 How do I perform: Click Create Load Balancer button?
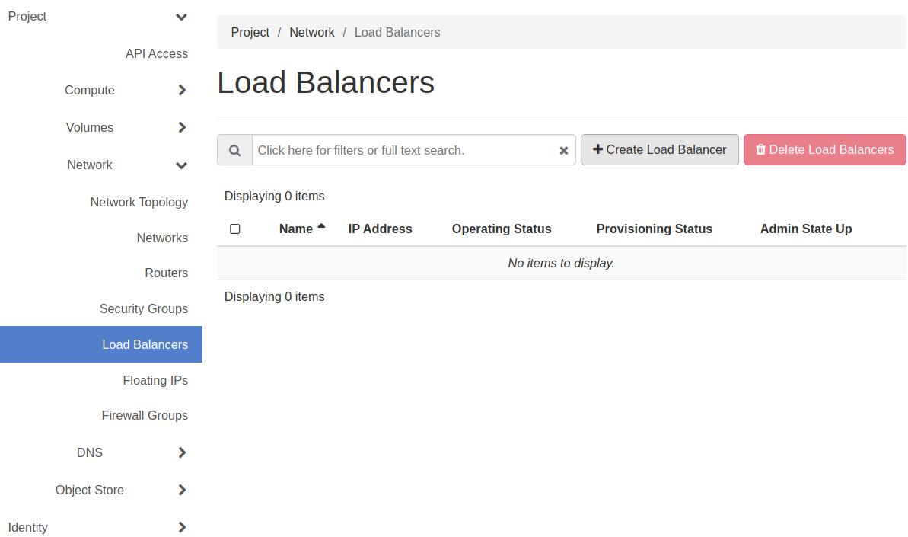click(659, 150)
